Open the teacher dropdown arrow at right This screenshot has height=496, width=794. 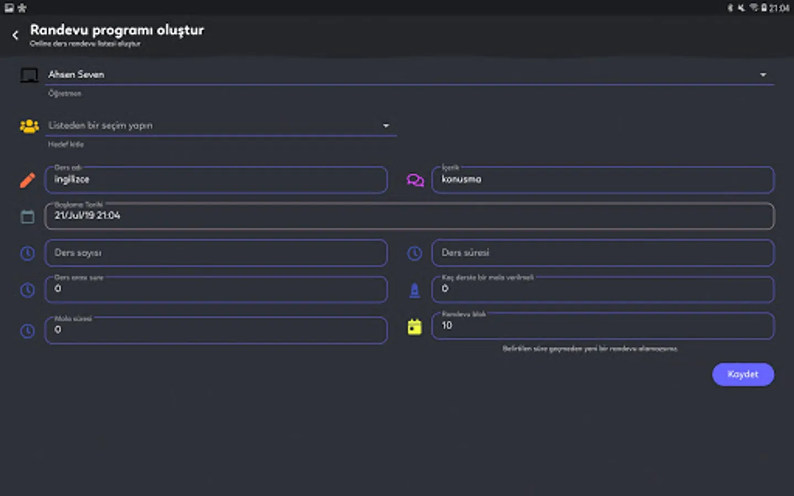coord(763,75)
